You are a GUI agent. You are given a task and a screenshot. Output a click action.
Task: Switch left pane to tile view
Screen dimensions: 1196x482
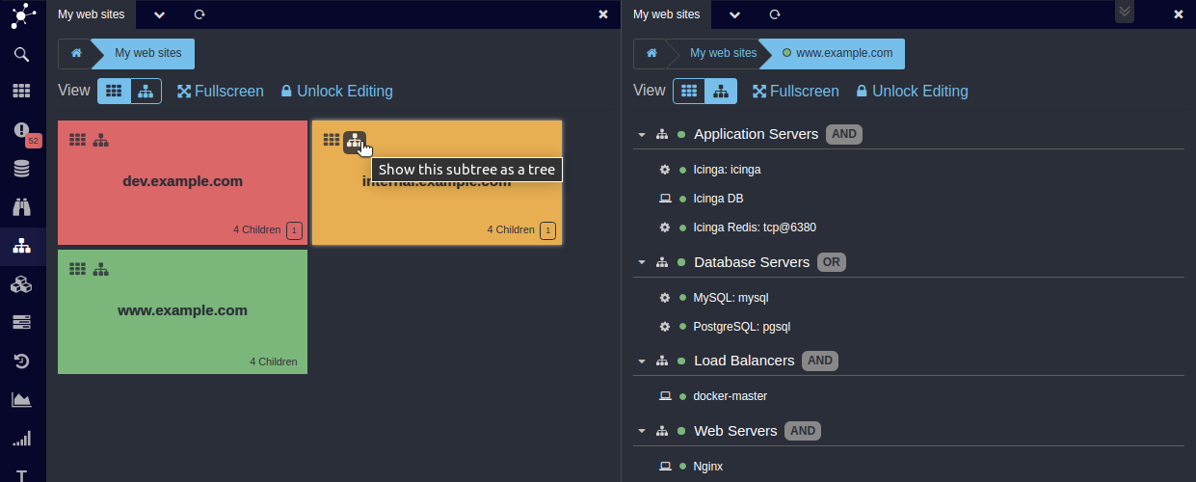114,91
